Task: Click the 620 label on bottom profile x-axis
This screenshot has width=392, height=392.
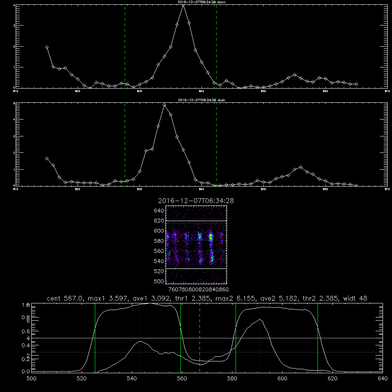Action: coord(332,379)
